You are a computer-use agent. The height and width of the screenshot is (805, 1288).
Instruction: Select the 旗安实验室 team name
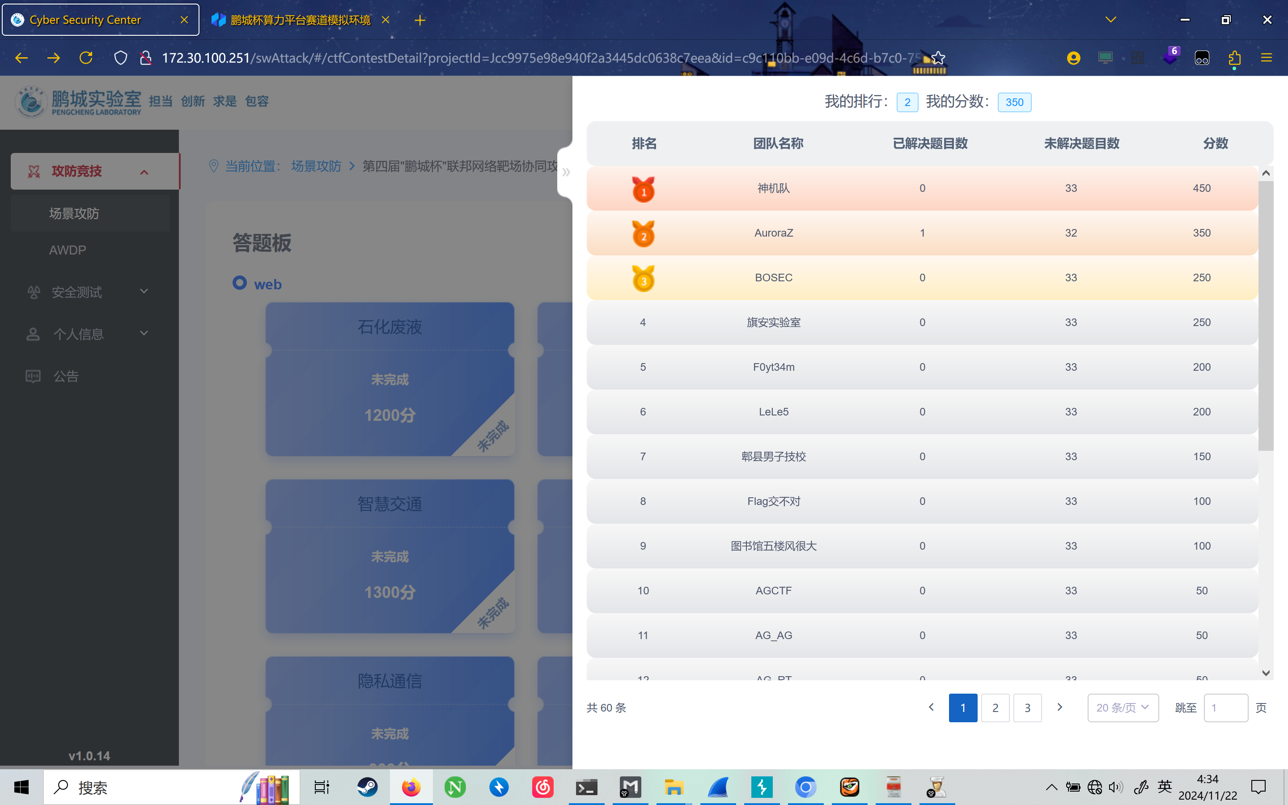coord(774,322)
